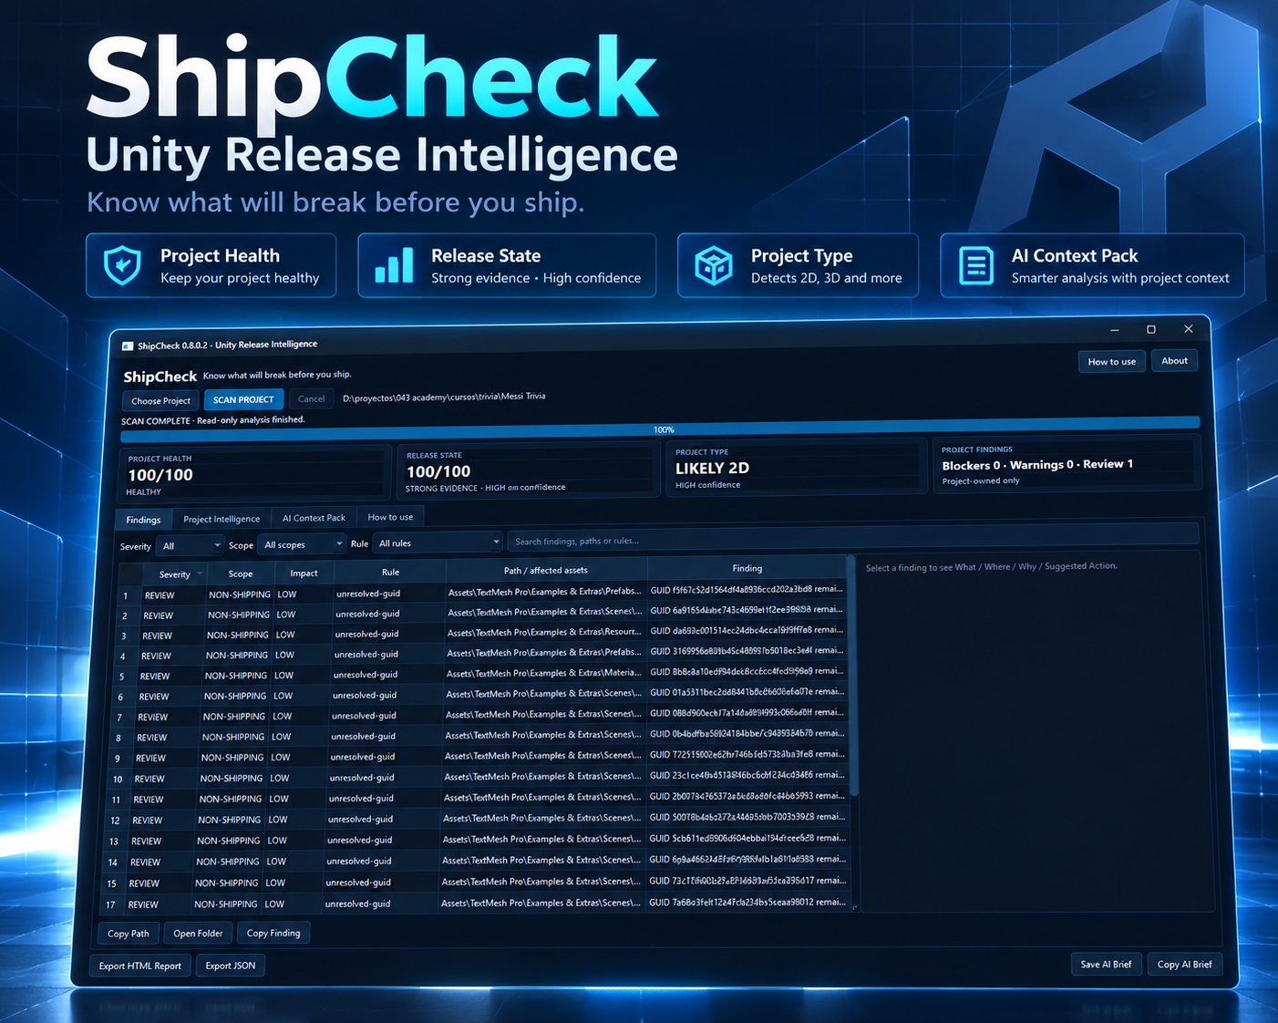
Task: Start a scan with SCAN PROJECT button
Action: pyautogui.click(x=243, y=399)
